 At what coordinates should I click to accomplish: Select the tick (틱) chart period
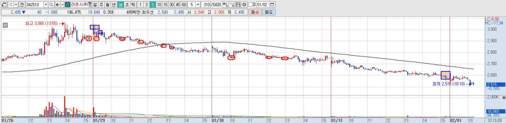pos(133,5)
